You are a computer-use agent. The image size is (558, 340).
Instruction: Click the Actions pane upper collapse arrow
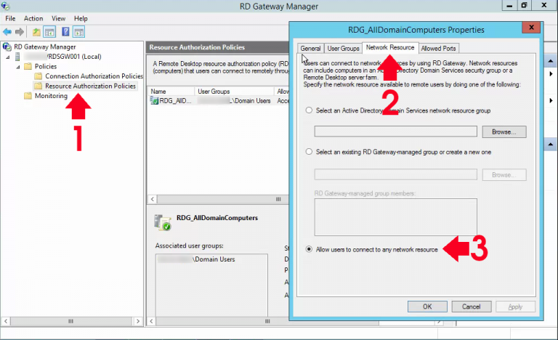click(551, 61)
